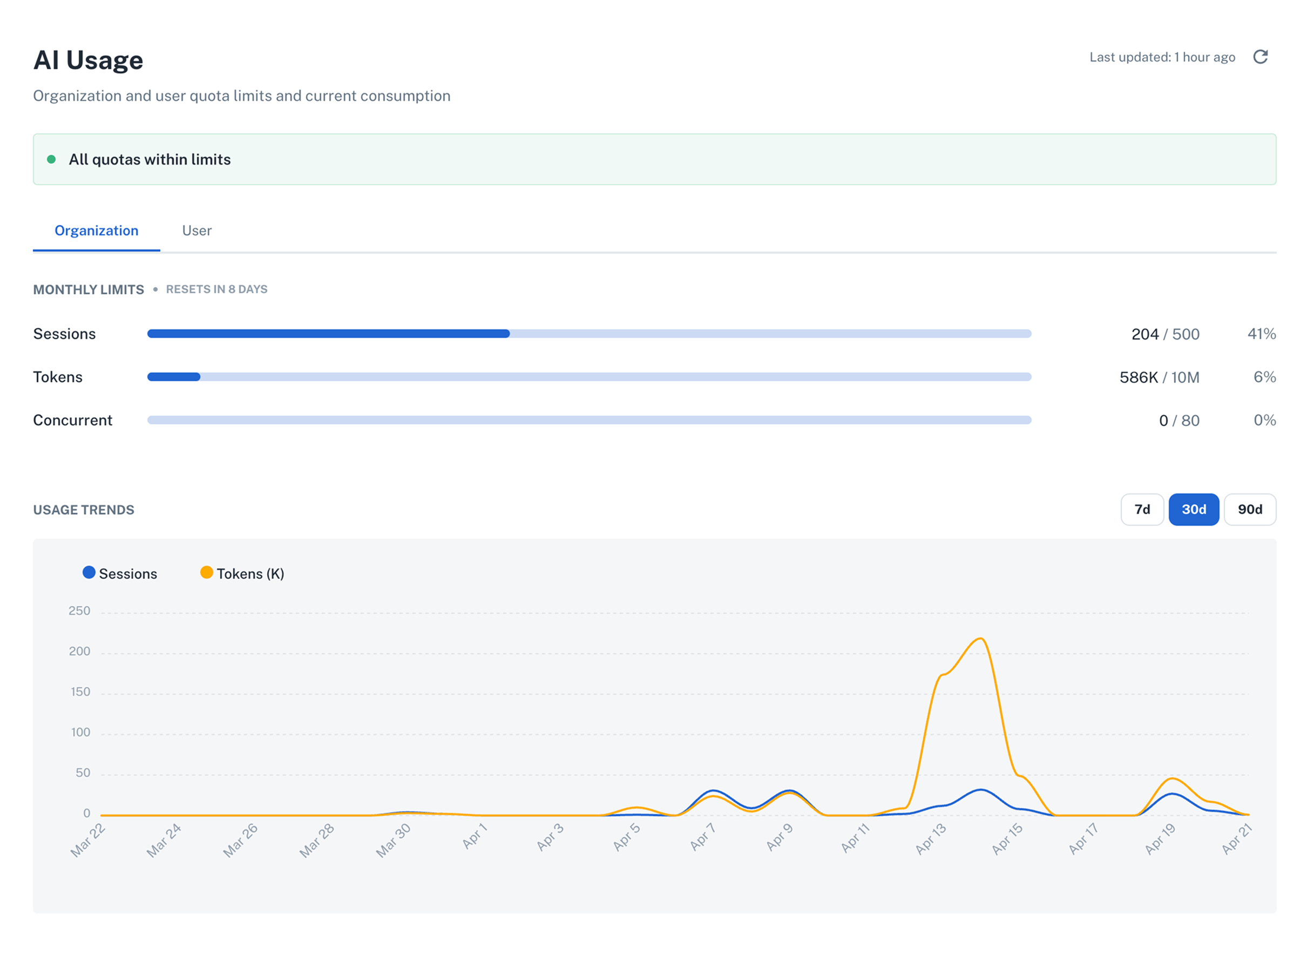
Task: Select the 90d time range
Action: pyautogui.click(x=1250, y=509)
